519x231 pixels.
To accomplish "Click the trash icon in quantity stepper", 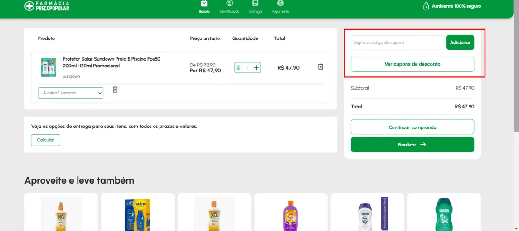I will coord(238,68).
